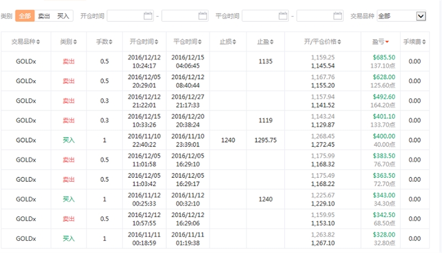This screenshot has height=253, width=442.
Task: Click the 1,155.20 close price
Action: [323, 86]
